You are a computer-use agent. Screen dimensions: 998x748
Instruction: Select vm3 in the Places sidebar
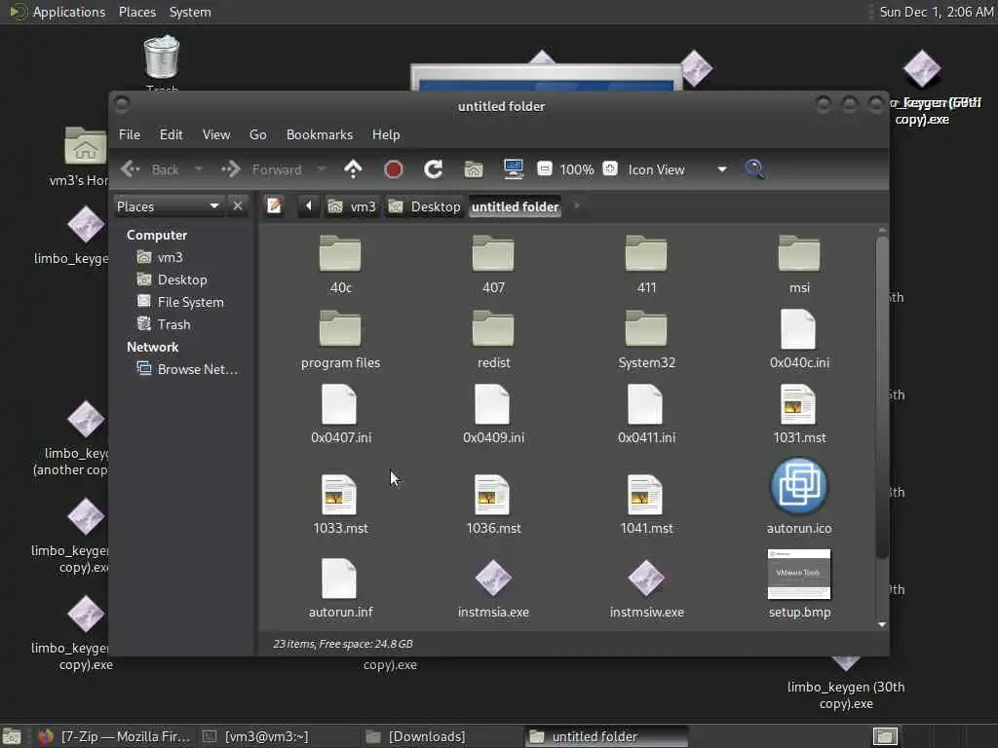[160, 257]
